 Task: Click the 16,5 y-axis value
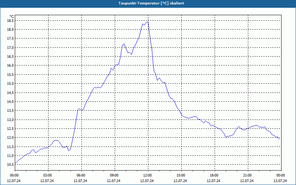pos(10,57)
